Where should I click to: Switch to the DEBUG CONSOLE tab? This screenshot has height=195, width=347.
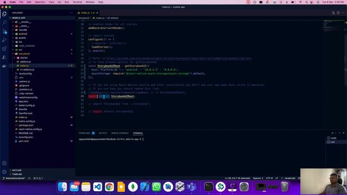120,133
